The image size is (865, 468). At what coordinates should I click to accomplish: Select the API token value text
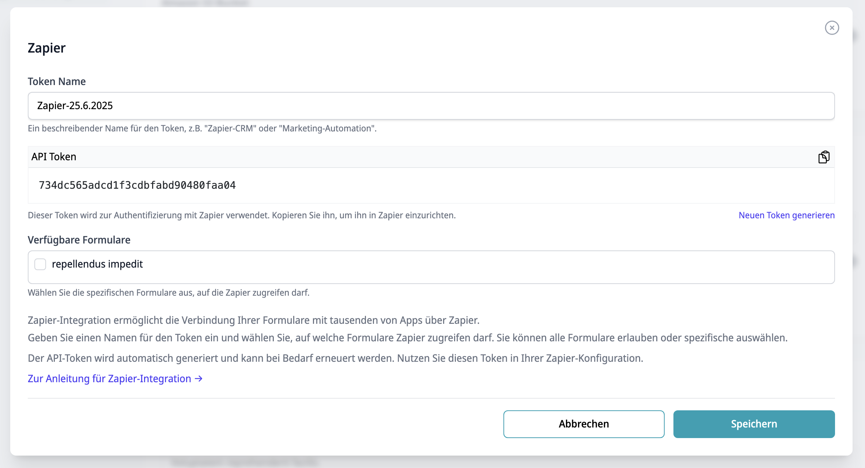point(137,185)
